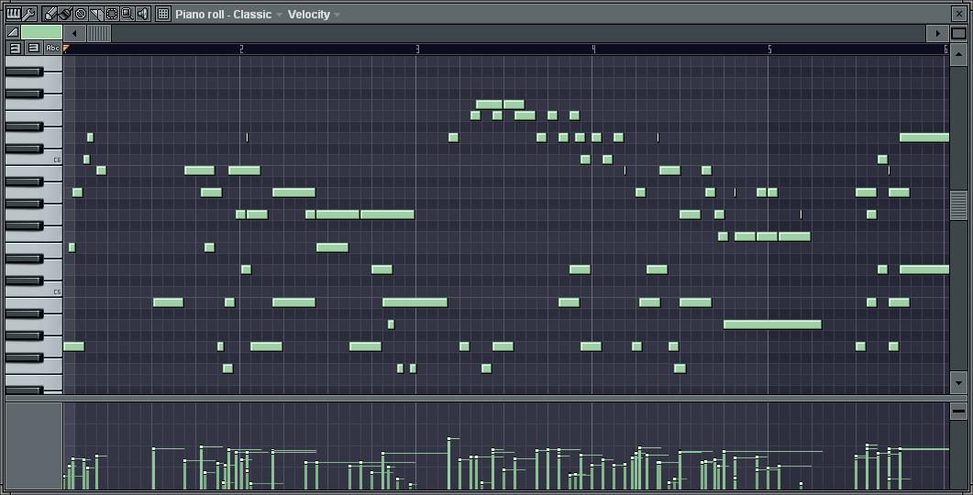Click the minus button of velocity pane

[958, 411]
